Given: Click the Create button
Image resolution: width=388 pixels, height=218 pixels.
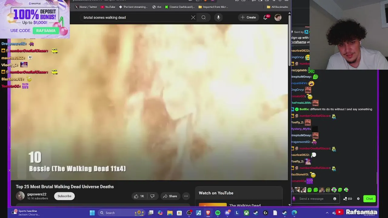Looking at the screenshot, I should pyautogui.click(x=248, y=18).
